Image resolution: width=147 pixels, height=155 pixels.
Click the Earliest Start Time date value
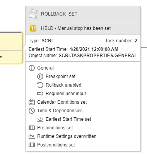click(x=94, y=49)
